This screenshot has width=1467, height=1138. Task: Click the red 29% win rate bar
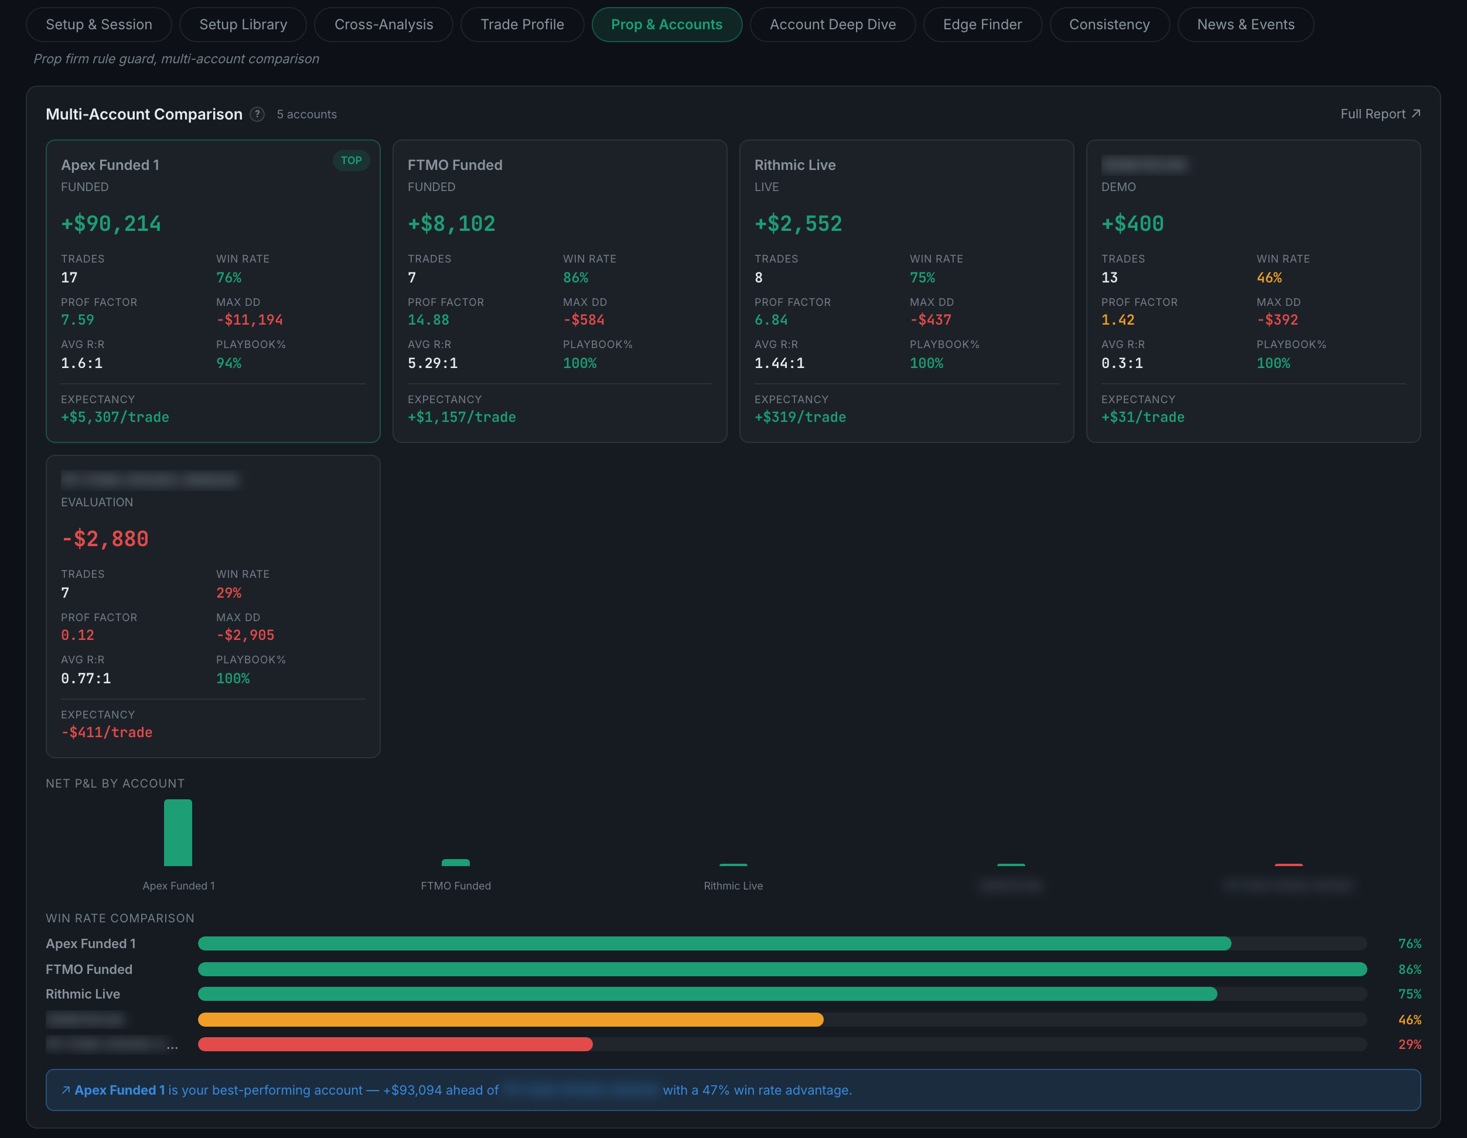tap(395, 1044)
